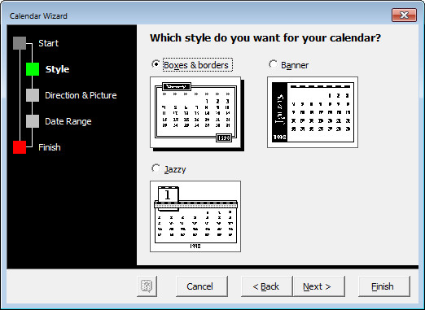The height and width of the screenshot is (310, 425).
Task: Click the green Style step square
Action: coord(33,69)
